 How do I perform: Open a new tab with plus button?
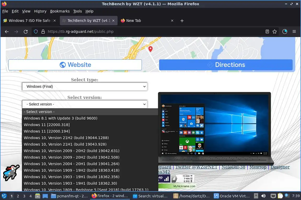[182, 21]
